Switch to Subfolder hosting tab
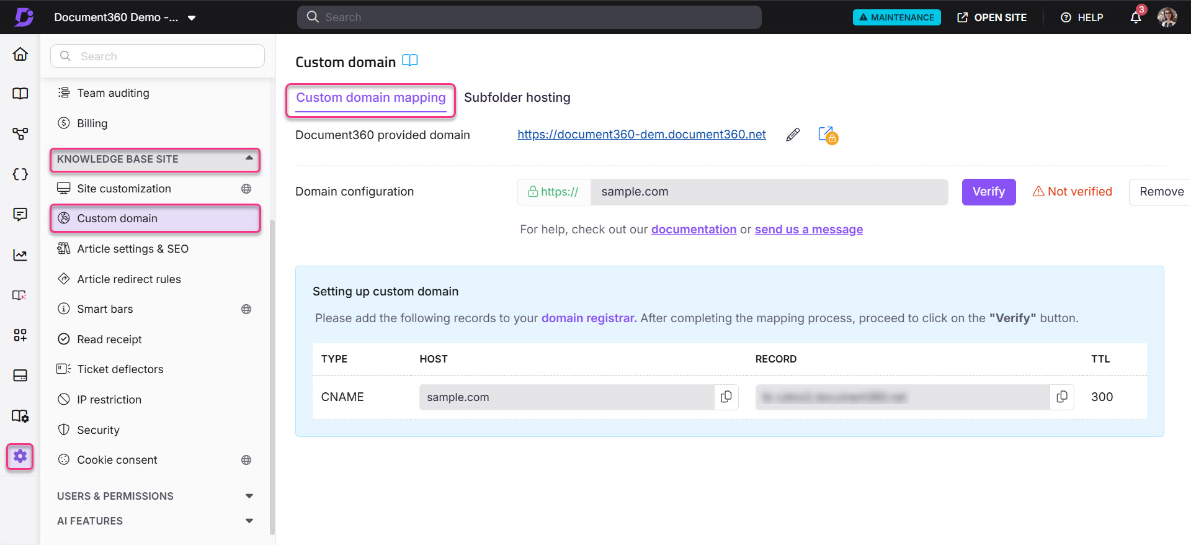 (x=517, y=98)
